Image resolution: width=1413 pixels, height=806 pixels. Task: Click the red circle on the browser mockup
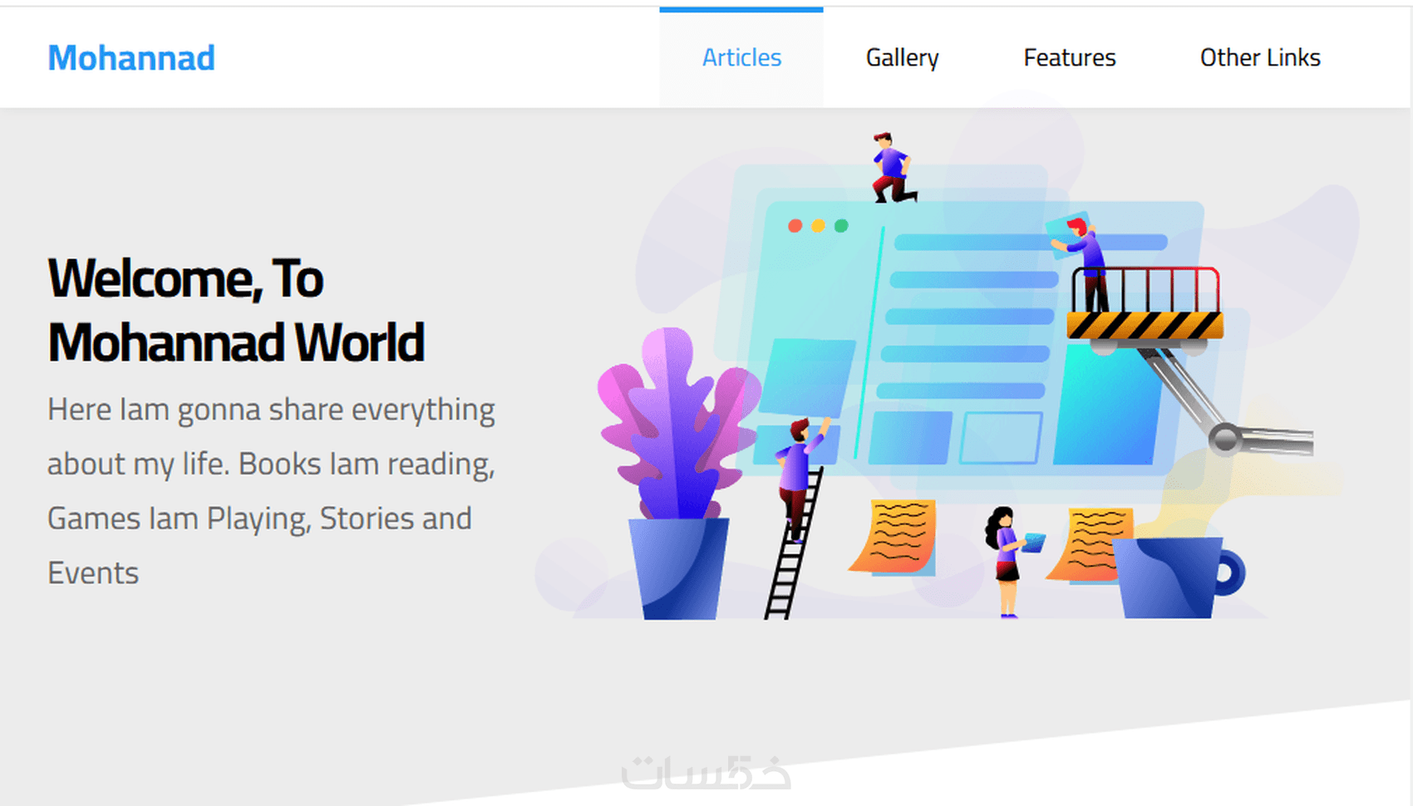click(795, 224)
